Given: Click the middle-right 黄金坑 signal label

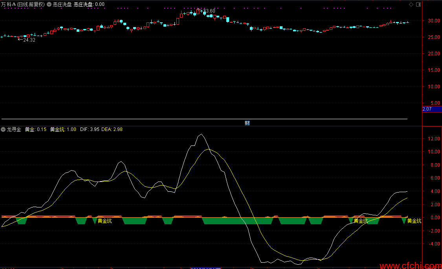Looking at the screenshot, I should pos(361,221).
